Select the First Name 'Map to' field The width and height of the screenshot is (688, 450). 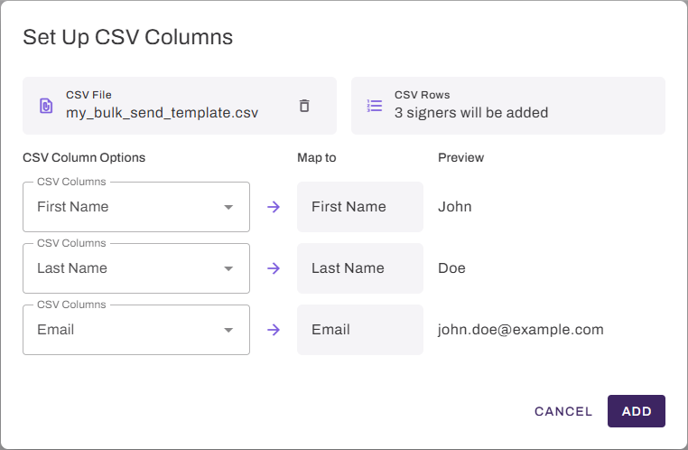tap(359, 207)
